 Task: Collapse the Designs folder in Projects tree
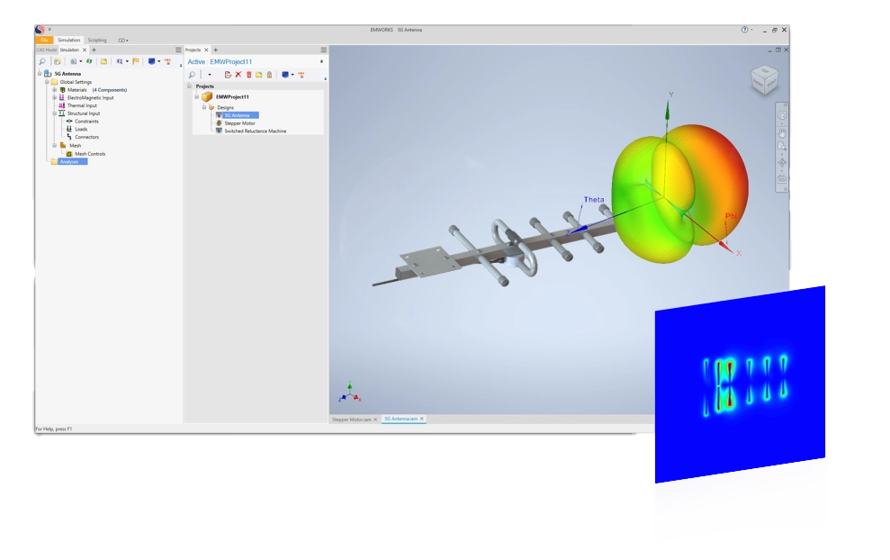click(x=204, y=107)
